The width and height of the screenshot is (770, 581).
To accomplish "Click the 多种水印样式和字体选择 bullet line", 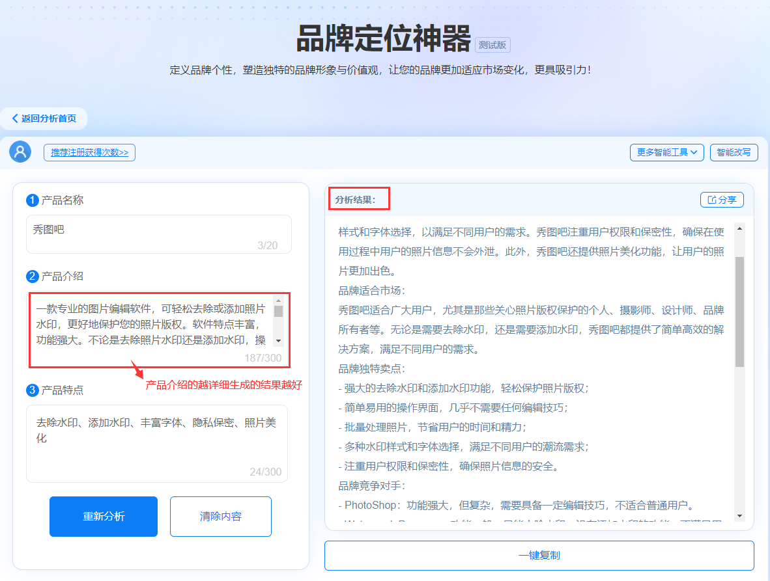I will pyautogui.click(x=464, y=447).
